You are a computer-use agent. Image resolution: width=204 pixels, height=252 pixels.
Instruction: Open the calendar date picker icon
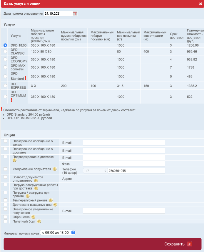point(75,13)
